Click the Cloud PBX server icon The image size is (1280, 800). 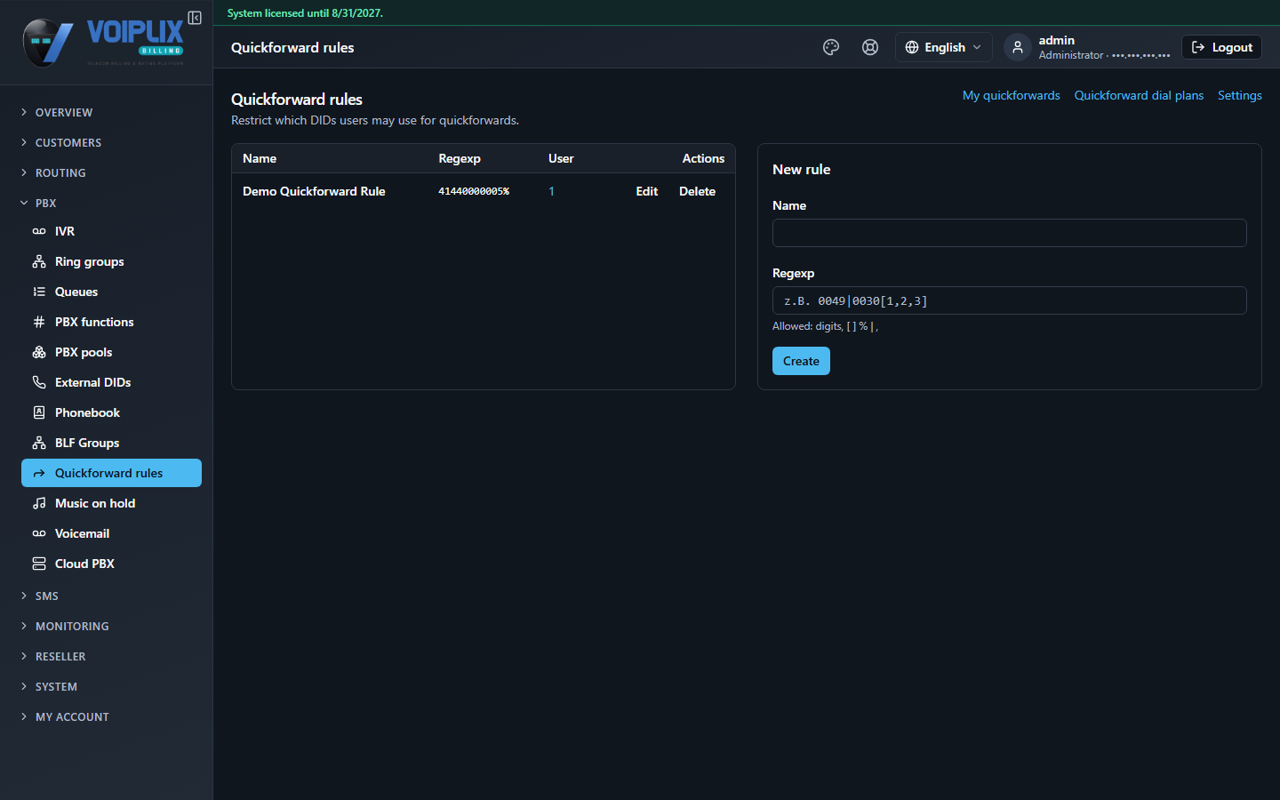(x=39, y=564)
